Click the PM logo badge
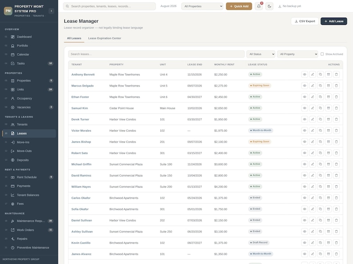 [x=8, y=11]
